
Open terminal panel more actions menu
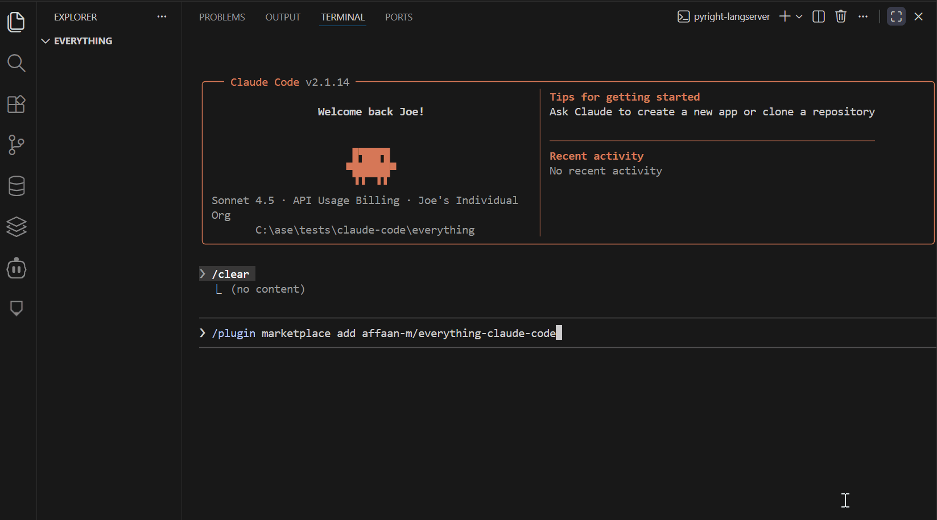click(x=863, y=16)
